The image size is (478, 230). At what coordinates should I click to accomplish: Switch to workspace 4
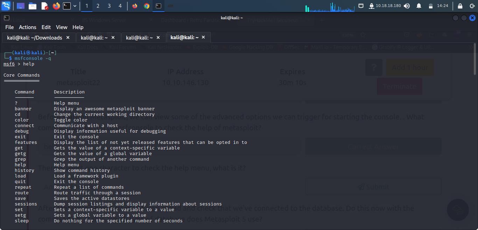[120, 6]
